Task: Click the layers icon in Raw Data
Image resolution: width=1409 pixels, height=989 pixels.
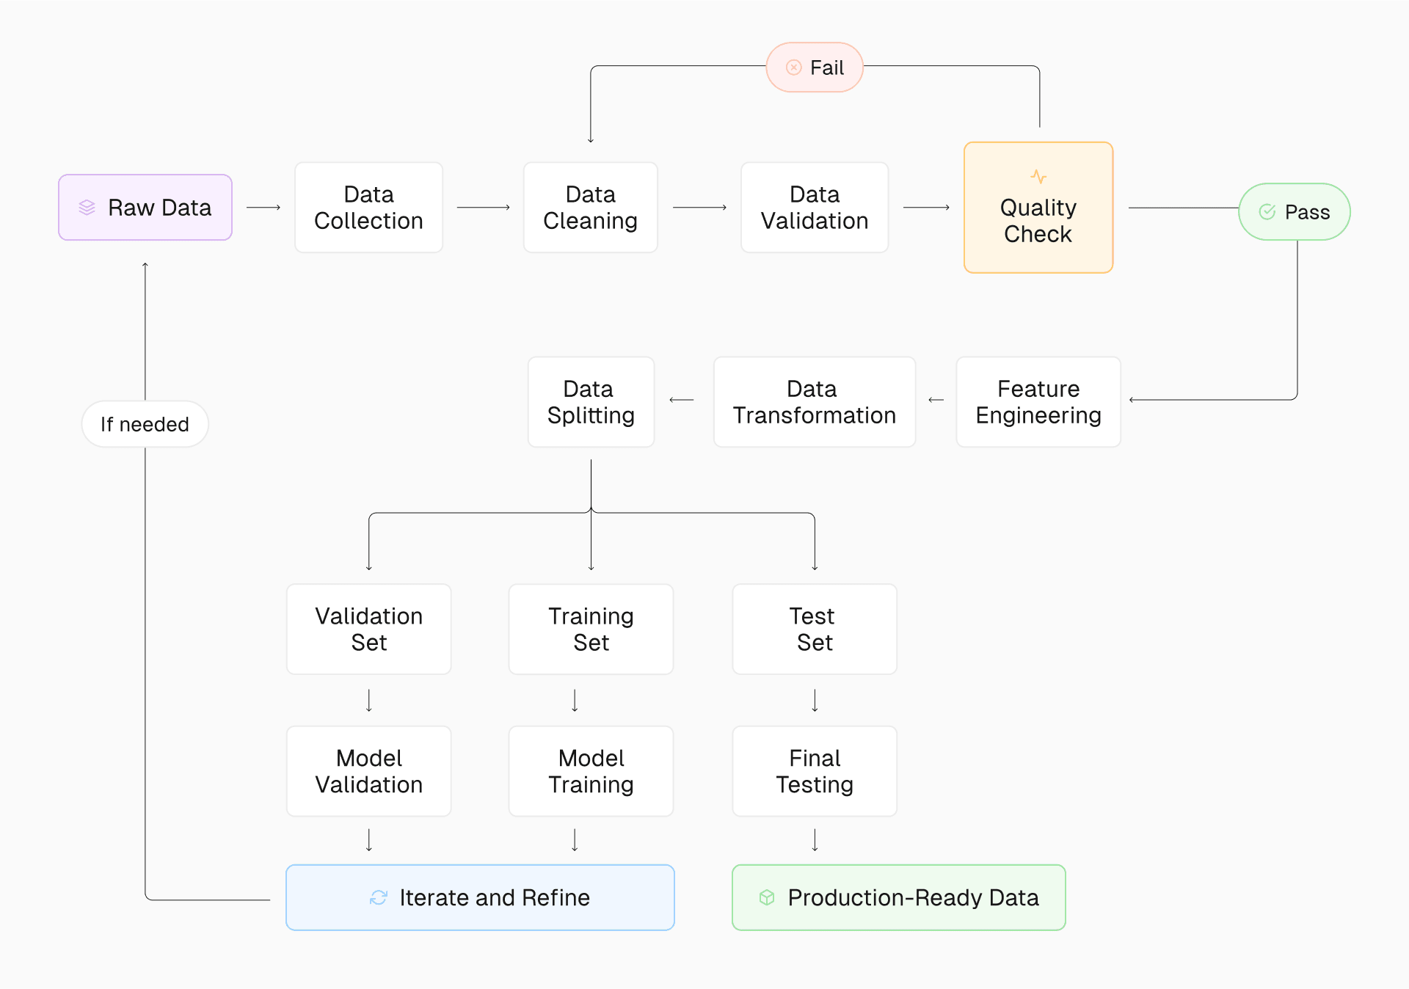Action: [x=87, y=208]
